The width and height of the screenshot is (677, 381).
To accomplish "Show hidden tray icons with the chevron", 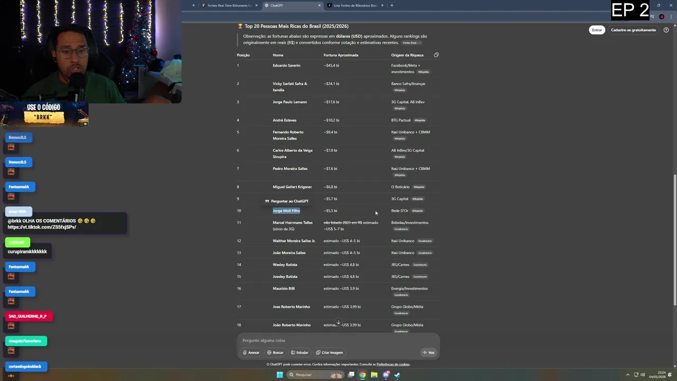I will coord(628,375).
